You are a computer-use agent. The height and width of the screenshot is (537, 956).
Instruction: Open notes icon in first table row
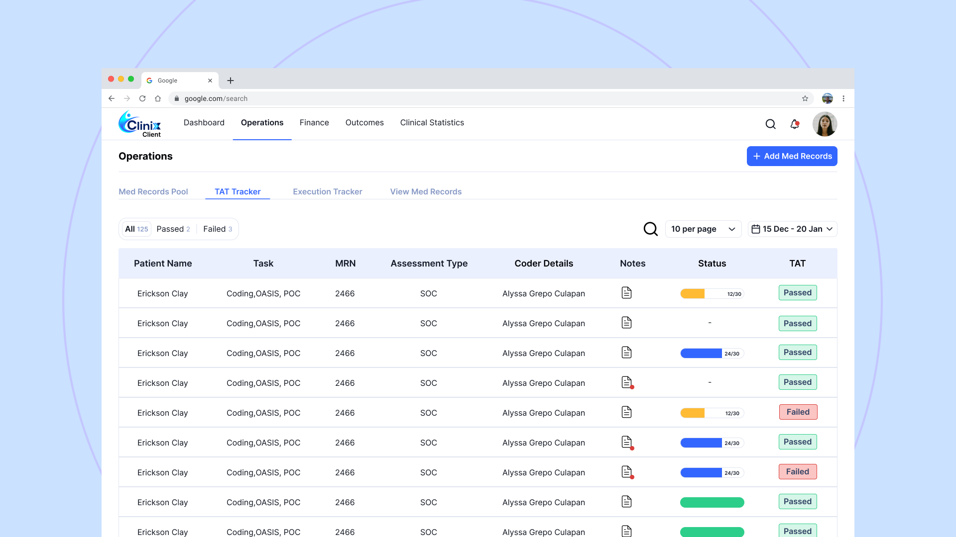(x=626, y=293)
